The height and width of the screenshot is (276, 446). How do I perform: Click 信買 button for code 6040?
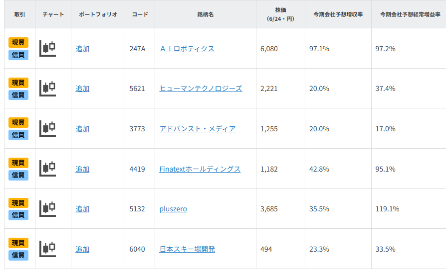(18, 255)
